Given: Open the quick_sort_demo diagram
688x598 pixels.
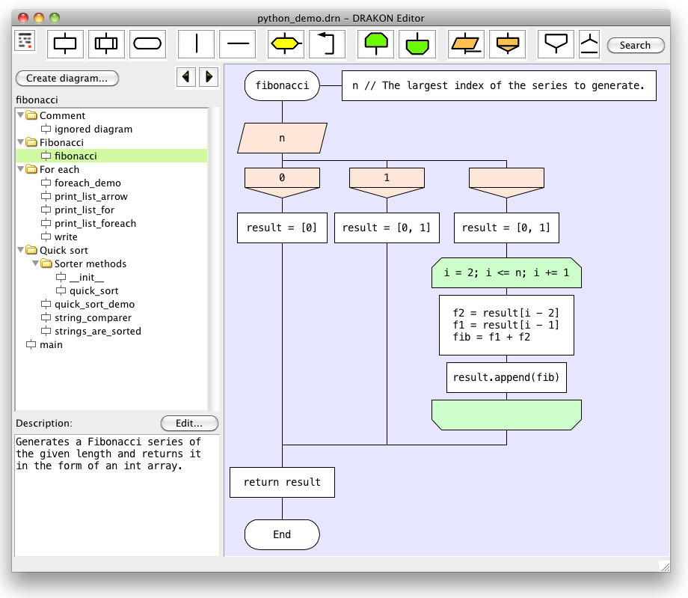Looking at the screenshot, I should (94, 305).
